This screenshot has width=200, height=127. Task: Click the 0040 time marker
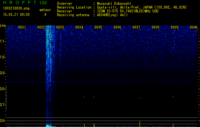[194, 27]
